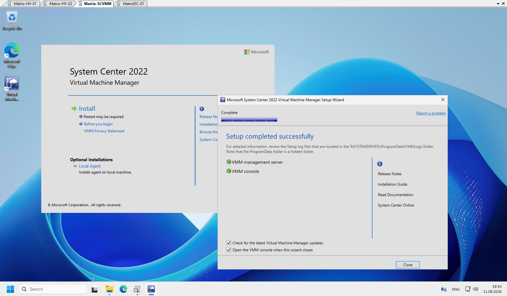
Task: Open the VMM Privacy Statement link
Action: coord(104,131)
